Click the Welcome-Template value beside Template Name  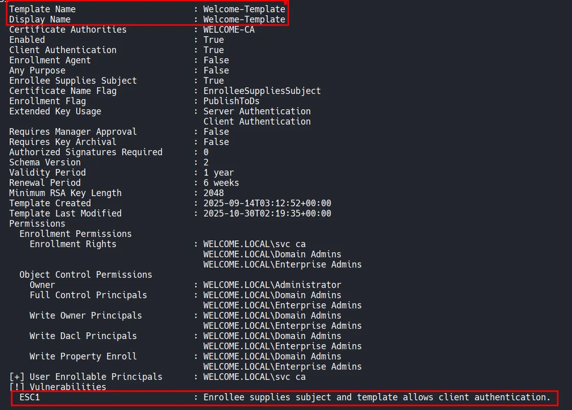pos(244,9)
